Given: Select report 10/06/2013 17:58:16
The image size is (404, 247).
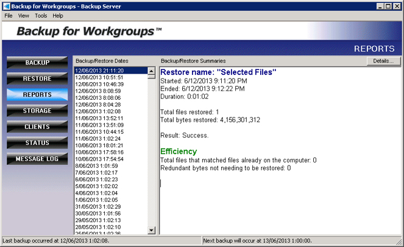Looking at the screenshot, I should (x=111, y=152).
